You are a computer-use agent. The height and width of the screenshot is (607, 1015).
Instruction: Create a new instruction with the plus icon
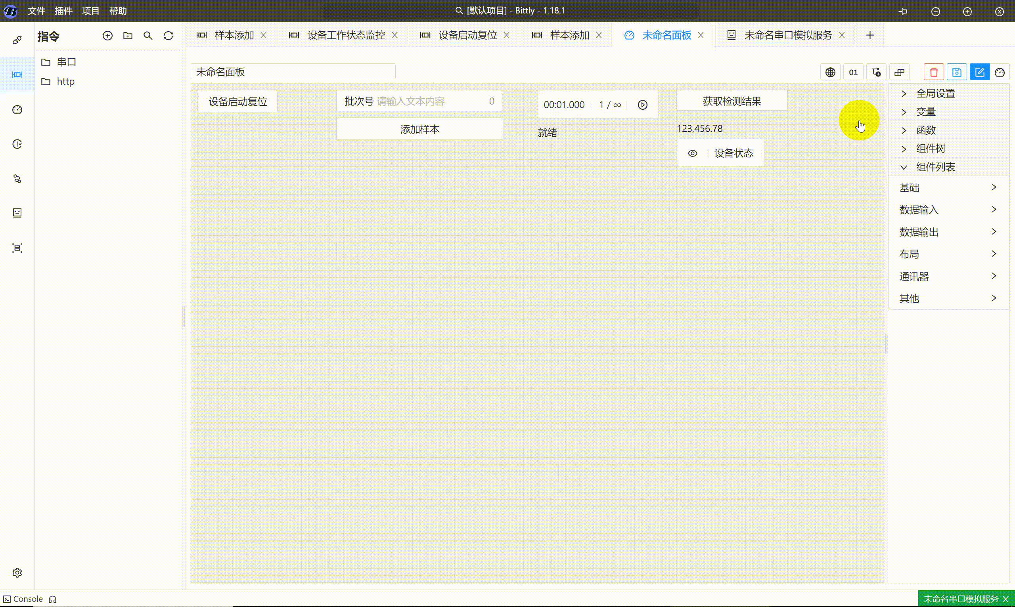107,36
